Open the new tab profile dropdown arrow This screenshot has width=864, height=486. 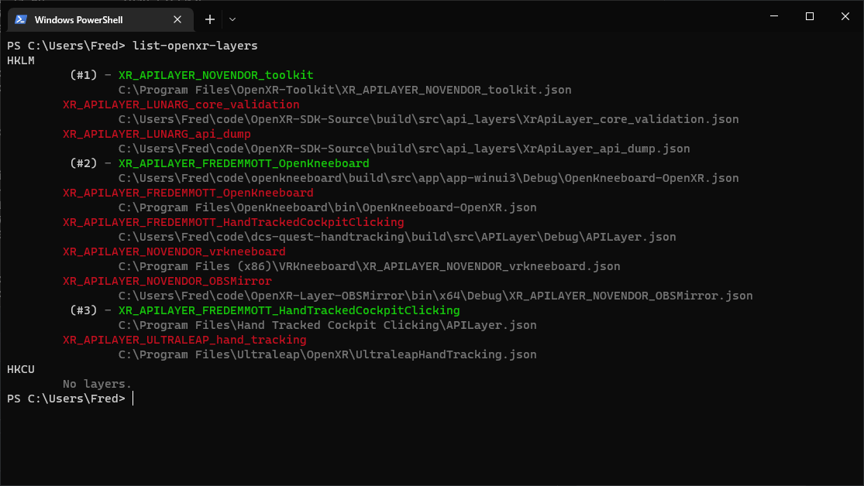point(232,19)
